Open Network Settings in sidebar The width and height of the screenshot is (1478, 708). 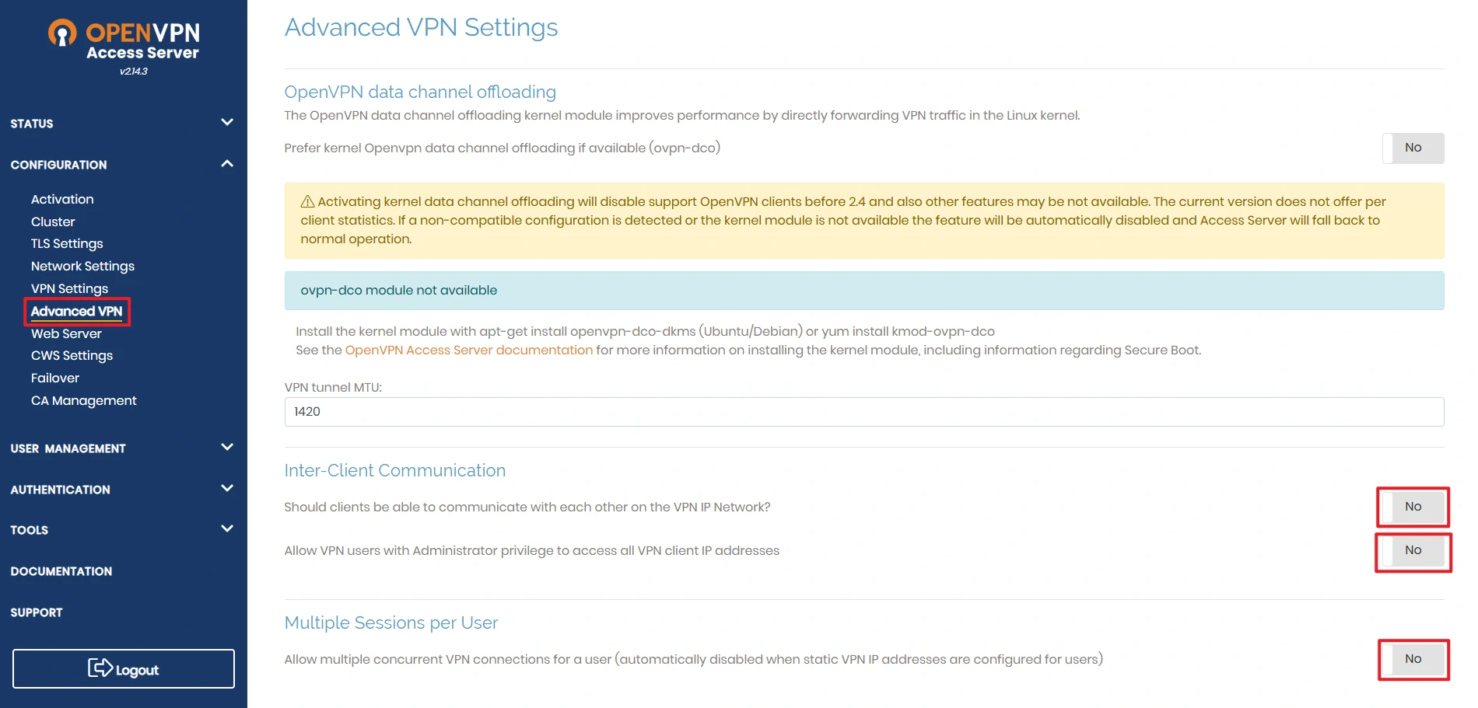tap(82, 267)
